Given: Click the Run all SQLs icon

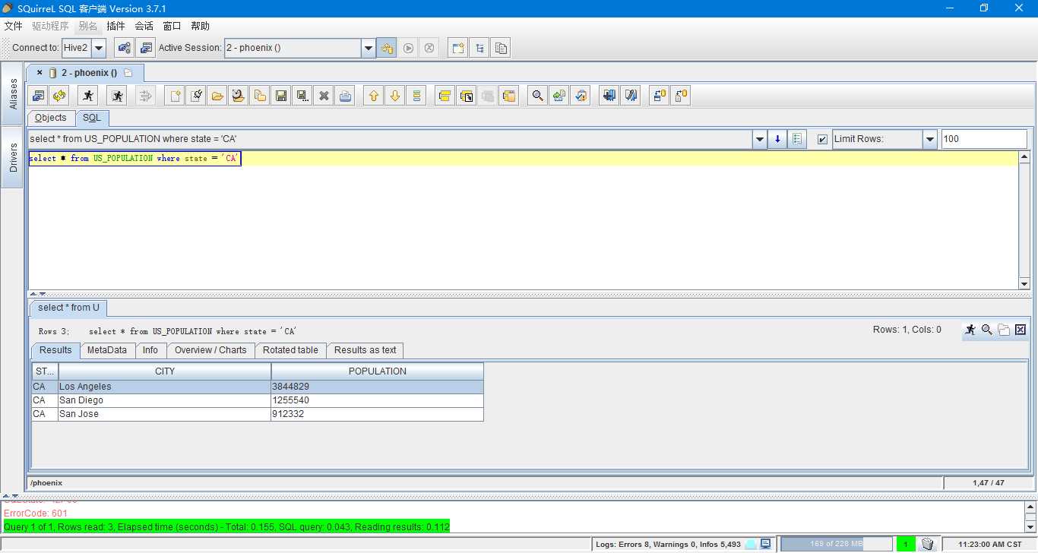Looking at the screenshot, I should pos(117,96).
